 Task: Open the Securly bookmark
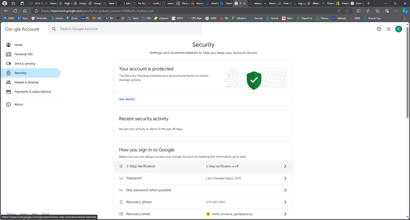pos(256,18)
